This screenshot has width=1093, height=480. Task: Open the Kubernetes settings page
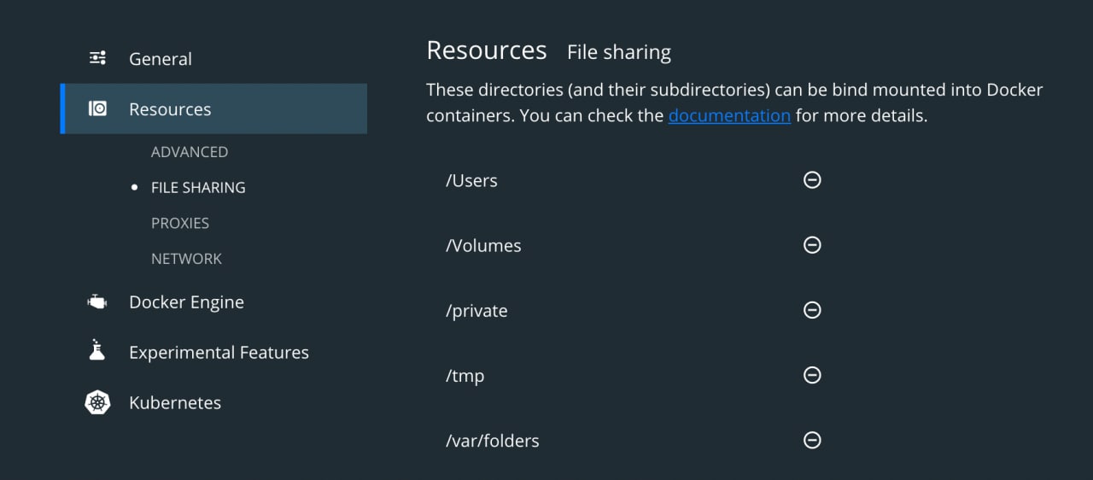pos(175,403)
